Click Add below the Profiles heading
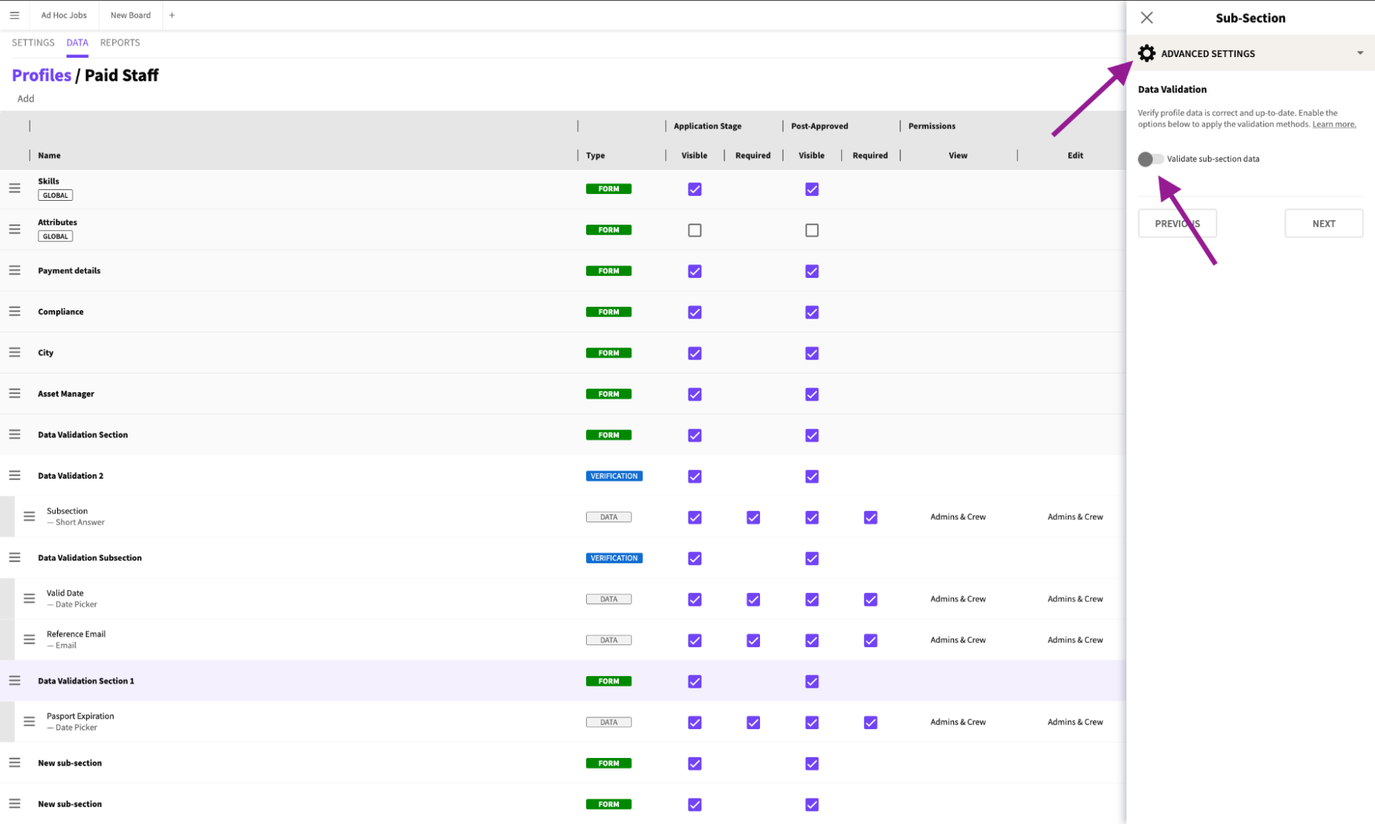The height and width of the screenshot is (824, 1375). [x=25, y=98]
